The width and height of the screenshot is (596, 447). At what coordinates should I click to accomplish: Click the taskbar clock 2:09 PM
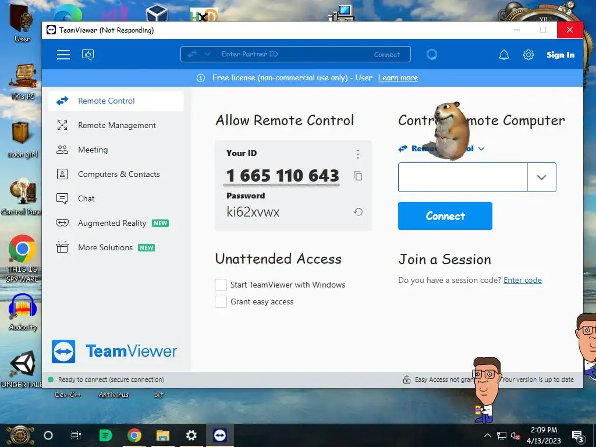[x=544, y=430]
